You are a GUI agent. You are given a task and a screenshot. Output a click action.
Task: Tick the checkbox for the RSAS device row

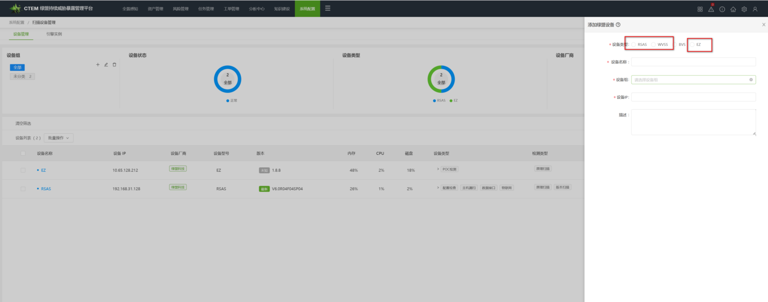click(x=23, y=189)
